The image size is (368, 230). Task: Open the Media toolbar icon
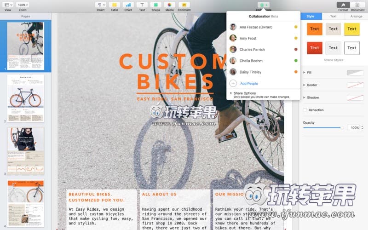coord(169,5)
